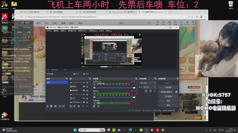Adjust the 媒体源 2 volume slider
The width and height of the screenshot is (238, 133).
(116, 97)
